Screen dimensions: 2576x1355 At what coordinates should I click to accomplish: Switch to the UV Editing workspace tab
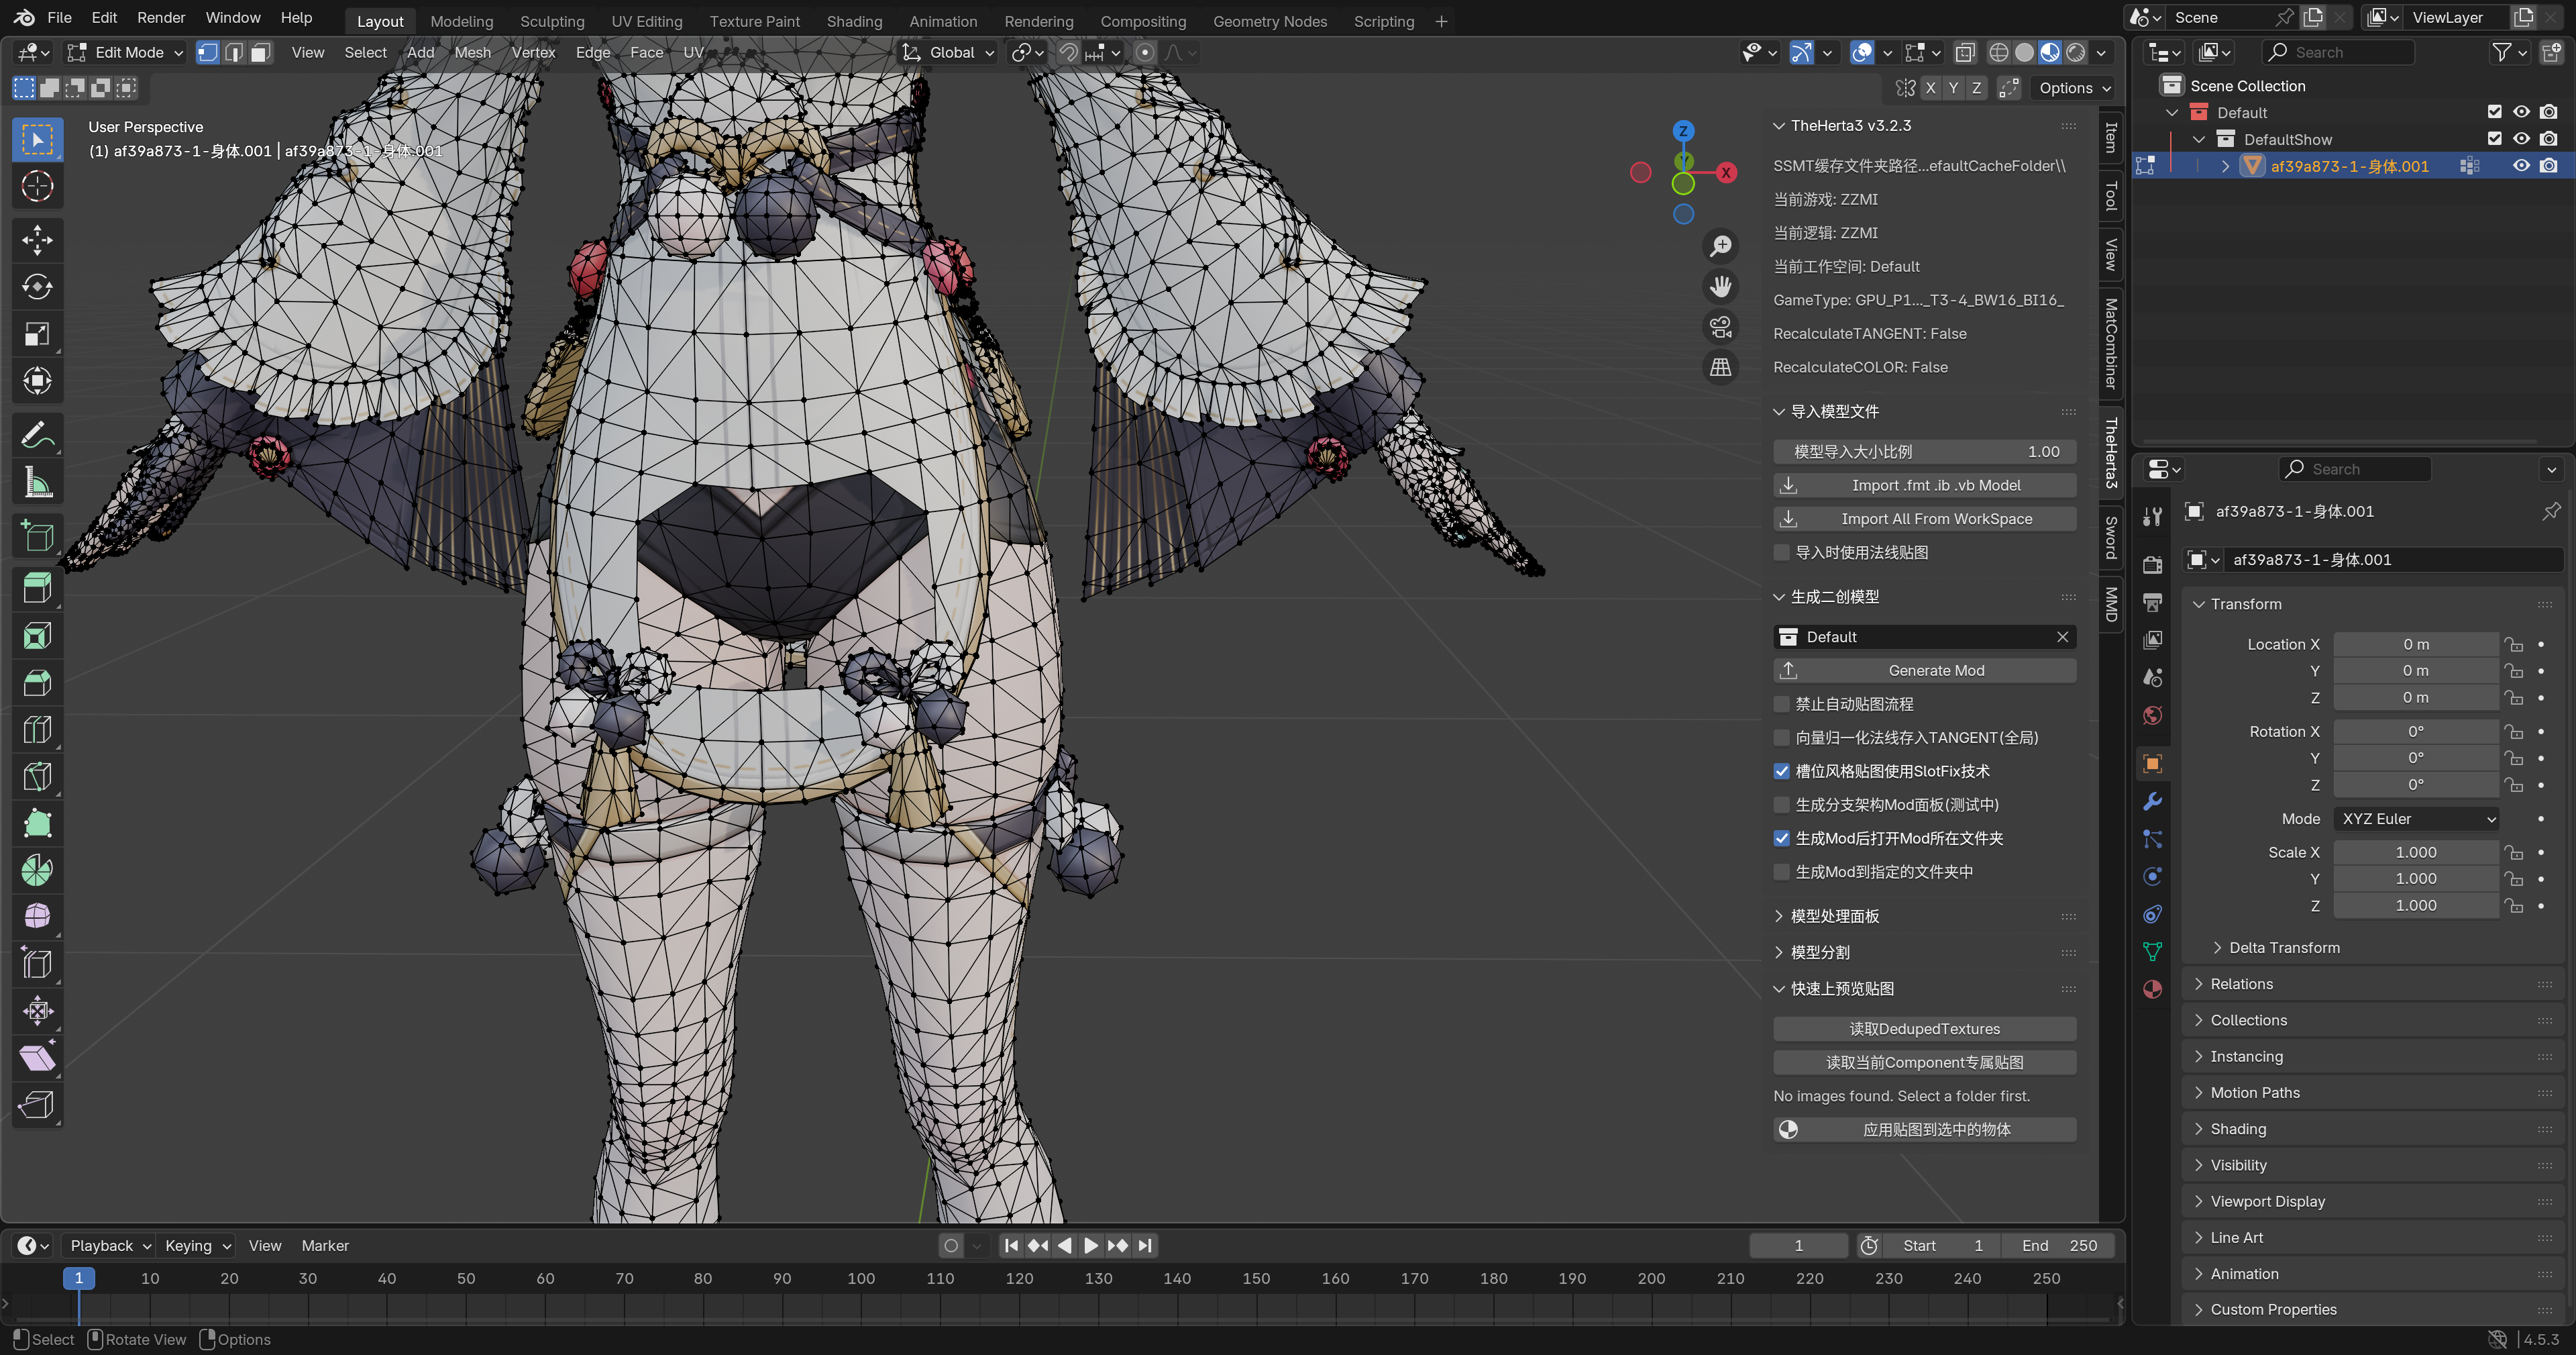point(646,20)
